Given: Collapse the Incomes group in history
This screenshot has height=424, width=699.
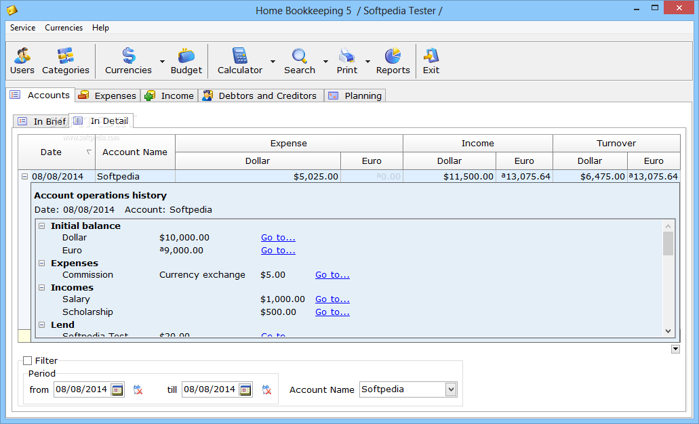Looking at the screenshot, I should (42, 288).
